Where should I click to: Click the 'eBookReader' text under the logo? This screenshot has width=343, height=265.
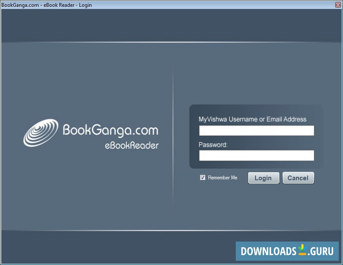132,146
